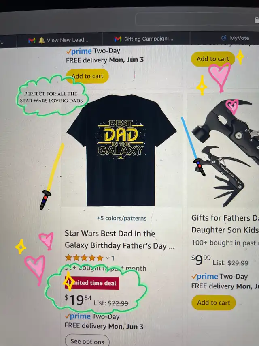Open the Best Dad in the Galaxy shirt image
Screen dimensions: 259x346
[x=121, y=150]
